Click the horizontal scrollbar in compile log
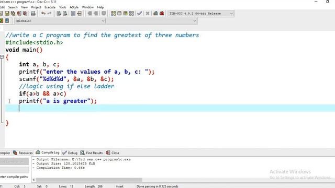The image size is (335, 188). pyautogui.click(x=89, y=180)
